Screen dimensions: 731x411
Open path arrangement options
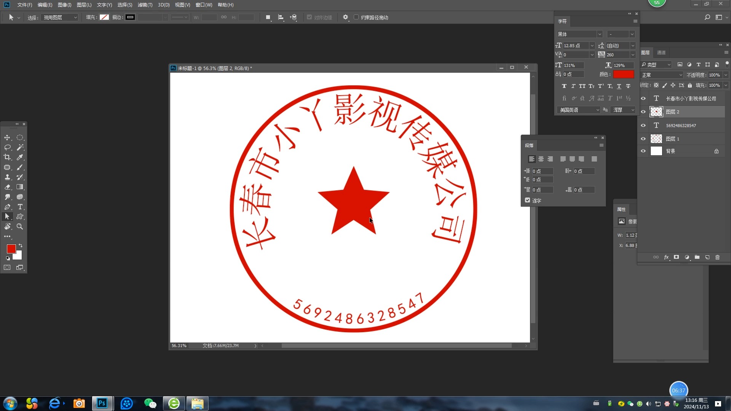coord(294,18)
